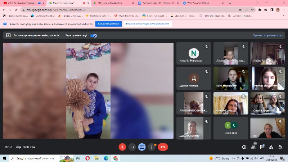This screenshot has width=288, height=162.
Task: Open the Windows notification center
Action: 282,158
